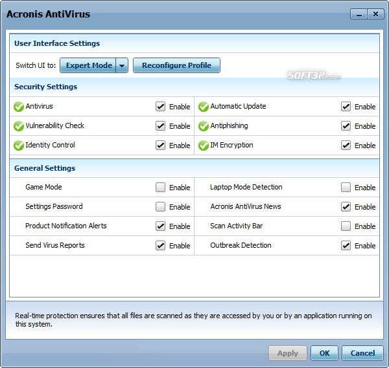Click the Outbreak Detection label
389x368 pixels.
pyautogui.click(x=241, y=245)
